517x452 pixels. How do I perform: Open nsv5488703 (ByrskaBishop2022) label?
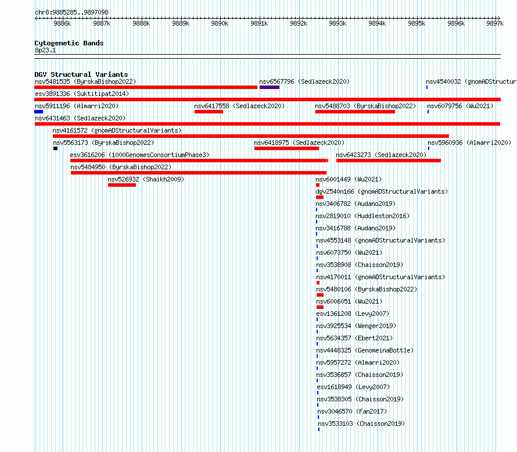coord(365,106)
